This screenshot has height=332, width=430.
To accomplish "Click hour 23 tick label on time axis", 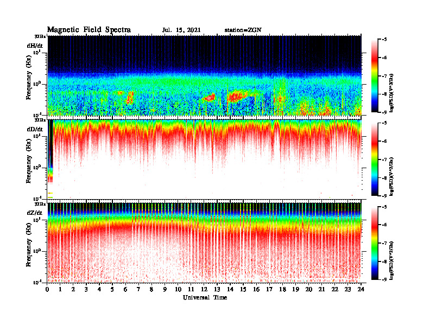I will (x=347, y=289).
